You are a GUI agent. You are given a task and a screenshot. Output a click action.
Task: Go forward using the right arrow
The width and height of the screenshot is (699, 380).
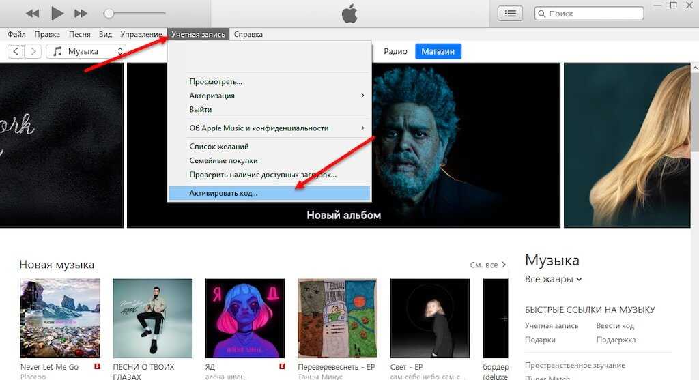tap(33, 51)
